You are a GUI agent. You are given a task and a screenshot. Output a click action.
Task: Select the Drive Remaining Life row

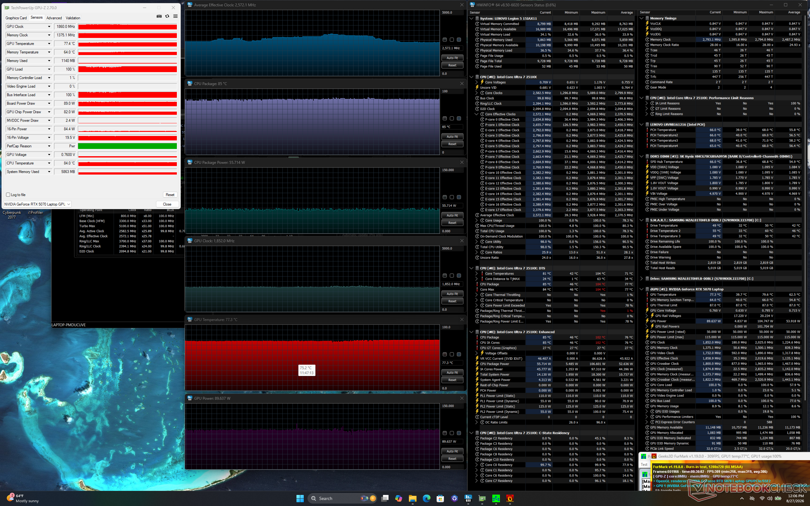point(723,242)
